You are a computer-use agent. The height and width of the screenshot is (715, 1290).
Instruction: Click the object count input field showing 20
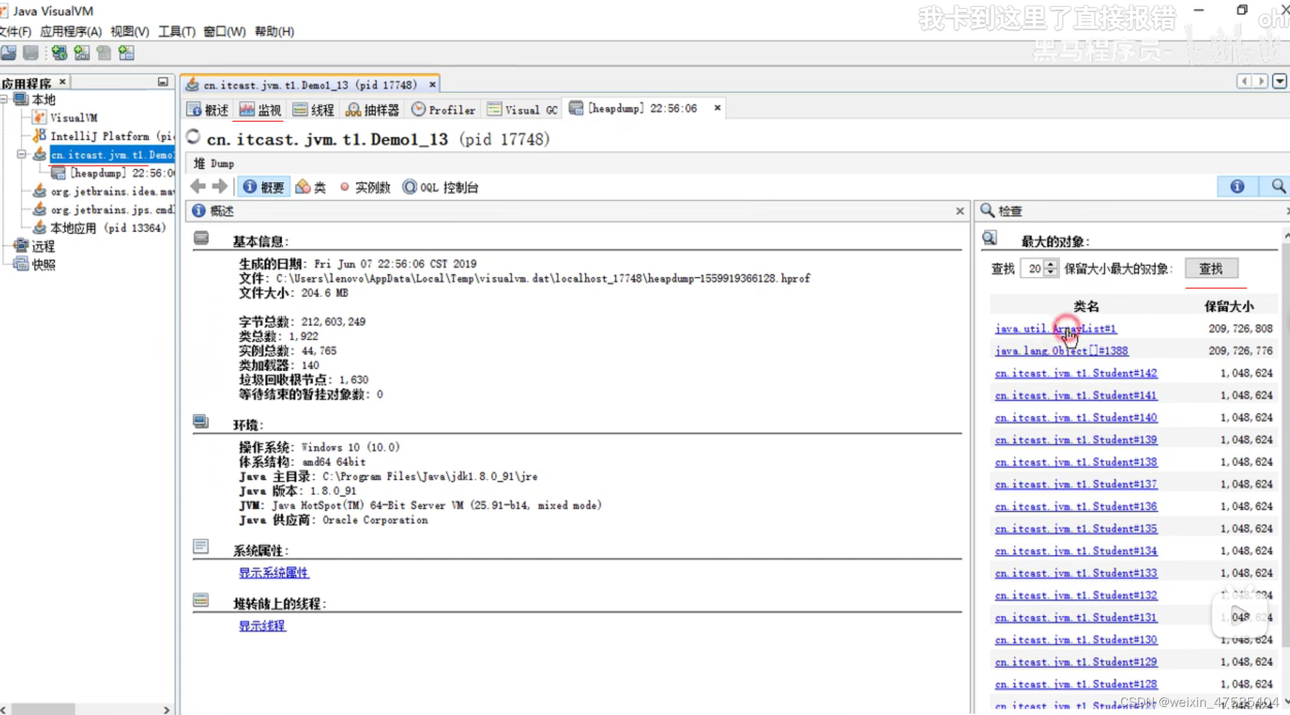click(1033, 269)
